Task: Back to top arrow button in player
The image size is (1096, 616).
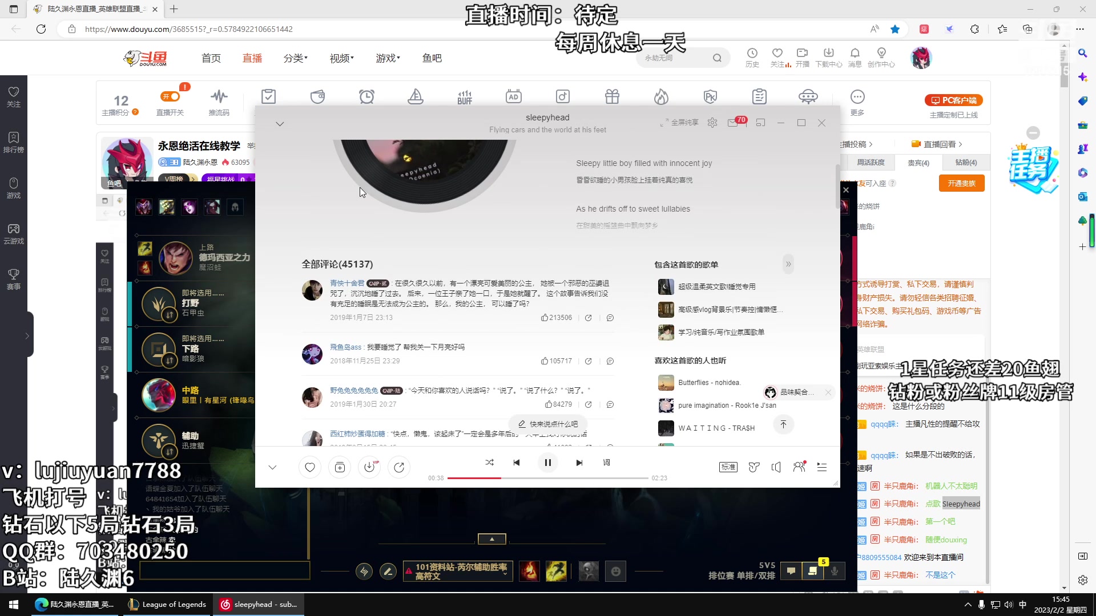Action: point(784,424)
